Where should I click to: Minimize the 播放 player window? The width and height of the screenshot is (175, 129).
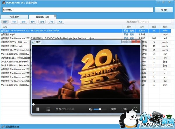(x=124, y=42)
